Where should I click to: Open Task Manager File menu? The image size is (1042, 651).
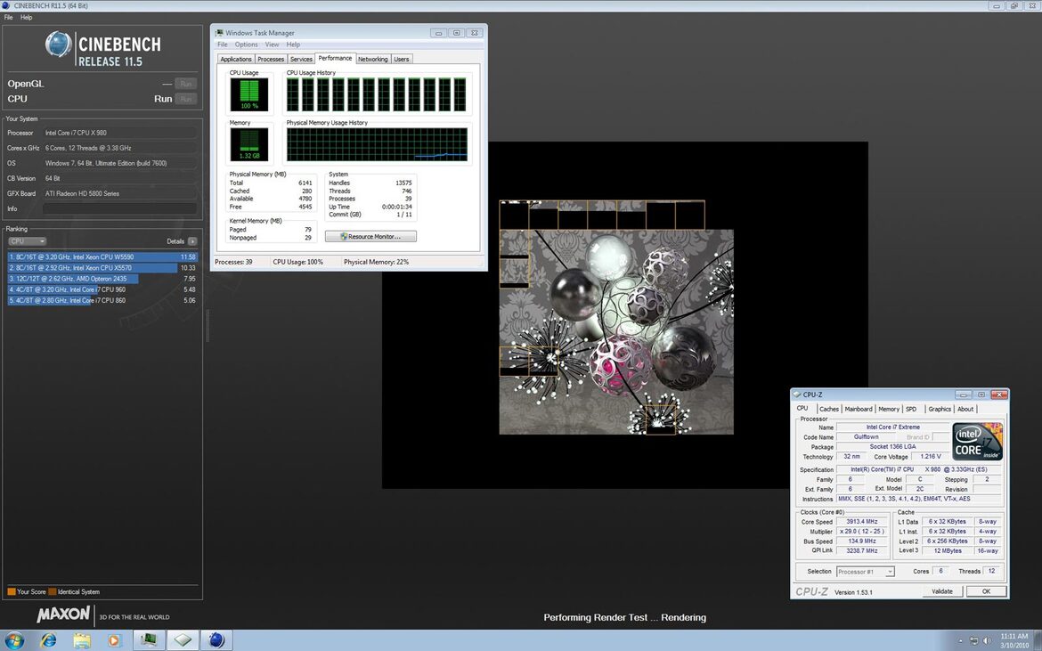coord(223,45)
